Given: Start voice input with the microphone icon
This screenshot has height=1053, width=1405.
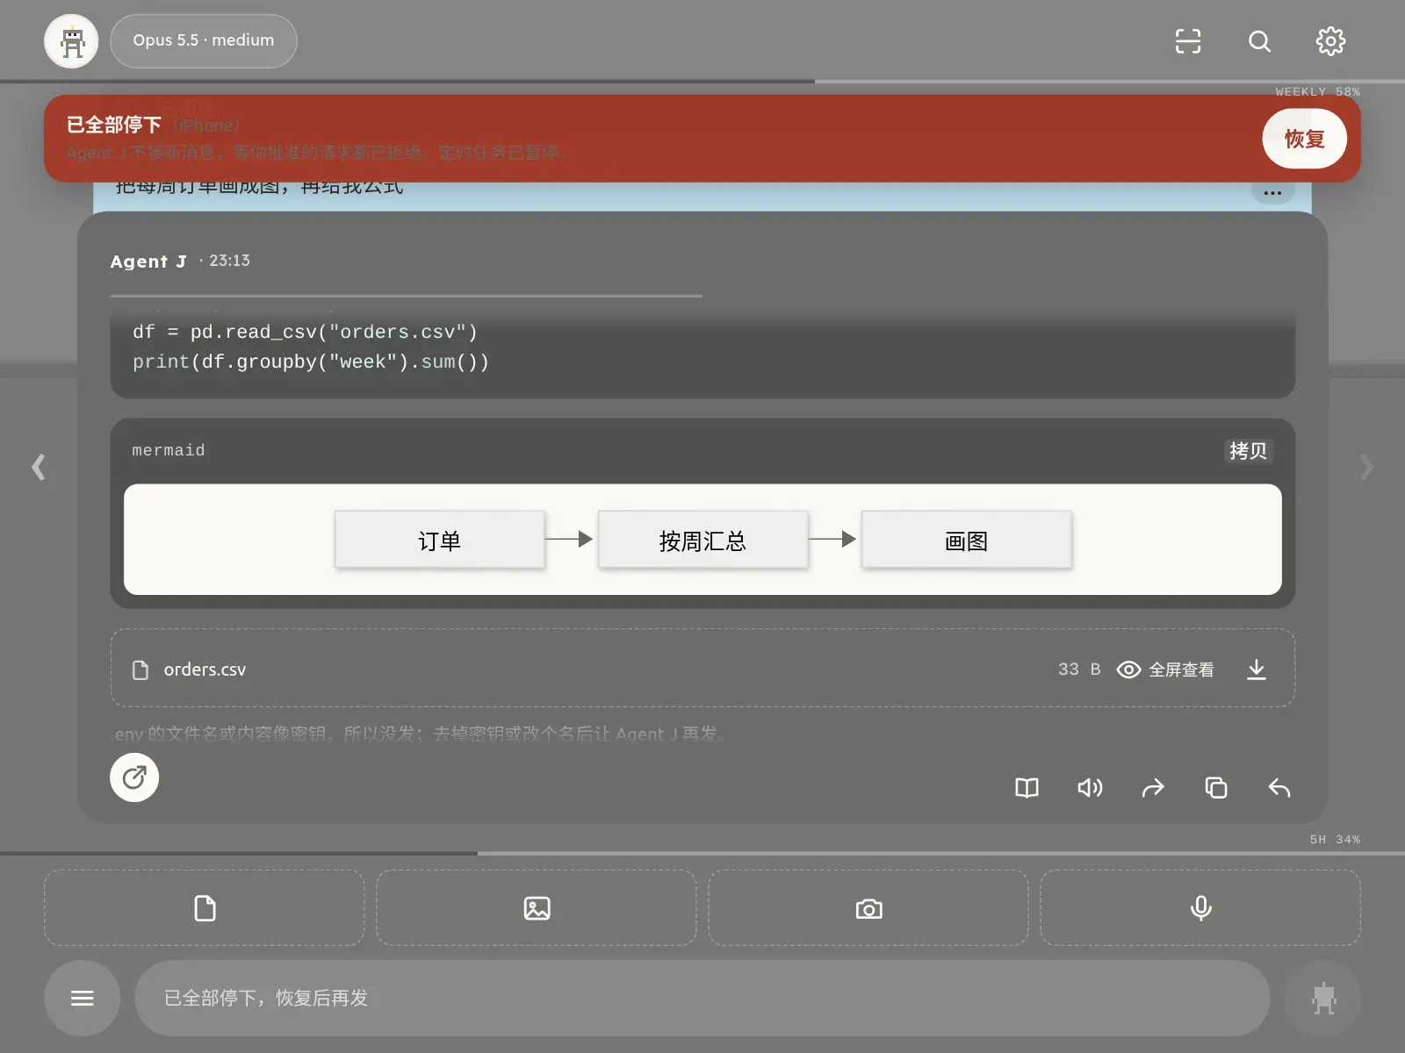Looking at the screenshot, I should [1200, 908].
